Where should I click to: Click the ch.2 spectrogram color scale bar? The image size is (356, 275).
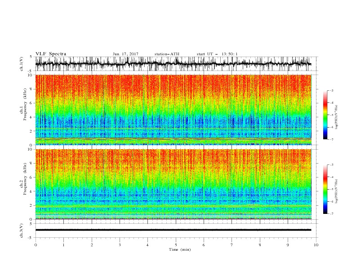click(325, 189)
